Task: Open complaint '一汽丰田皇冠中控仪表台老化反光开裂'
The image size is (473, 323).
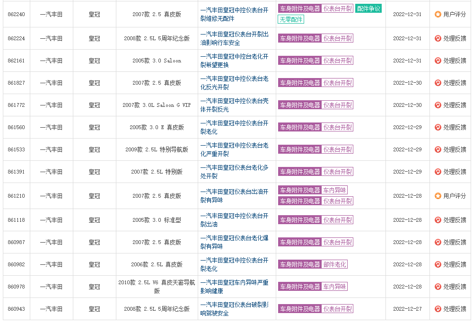Action: (x=234, y=83)
